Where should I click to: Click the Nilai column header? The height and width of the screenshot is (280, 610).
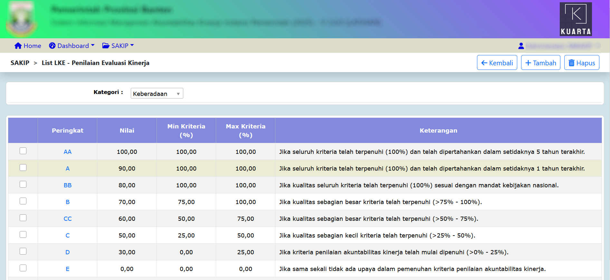tap(127, 130)
